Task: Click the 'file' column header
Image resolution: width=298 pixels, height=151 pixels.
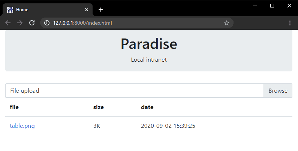Action: click(x=14, y=107)
